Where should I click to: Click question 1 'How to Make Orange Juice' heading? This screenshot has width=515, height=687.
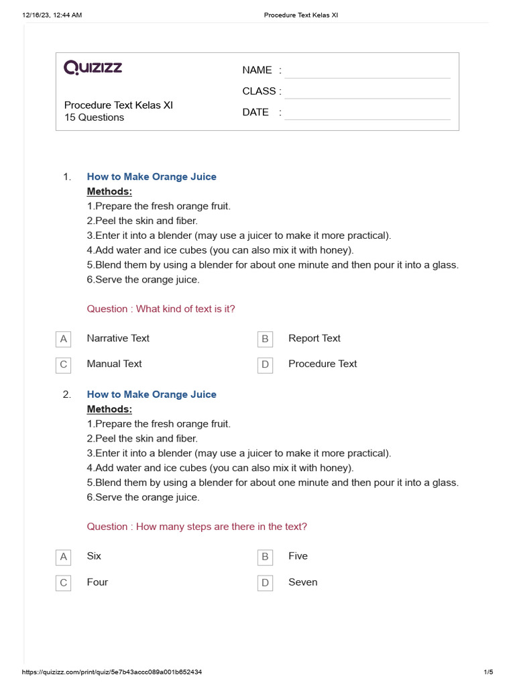tap(152, 176)
